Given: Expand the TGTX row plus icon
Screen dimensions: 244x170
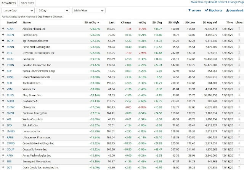Looking at the screenshot, I should (x=3, y=41).
